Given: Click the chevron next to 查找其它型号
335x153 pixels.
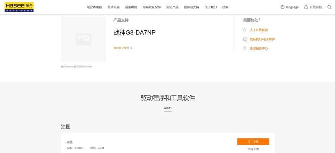Looking at the screenshot, I should 131,48.
